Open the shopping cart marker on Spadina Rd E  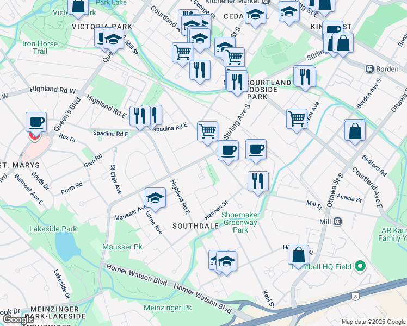click(x=207, y=131)
